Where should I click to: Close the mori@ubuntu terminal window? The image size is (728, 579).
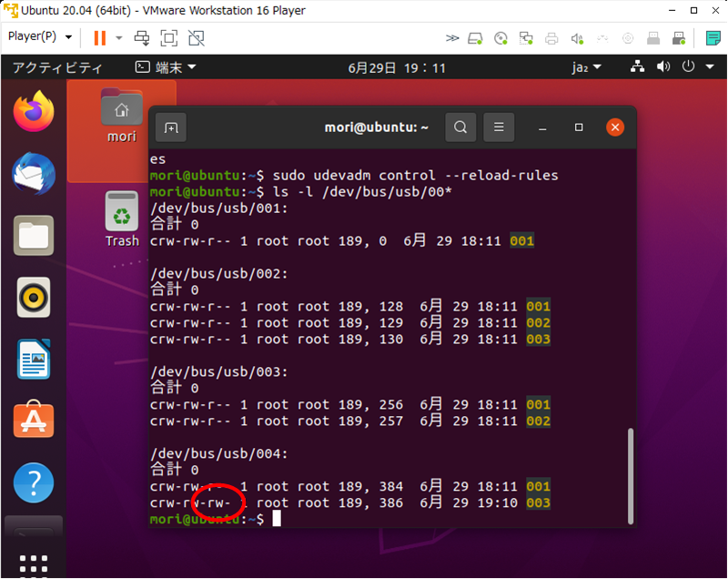pos(615,127)
